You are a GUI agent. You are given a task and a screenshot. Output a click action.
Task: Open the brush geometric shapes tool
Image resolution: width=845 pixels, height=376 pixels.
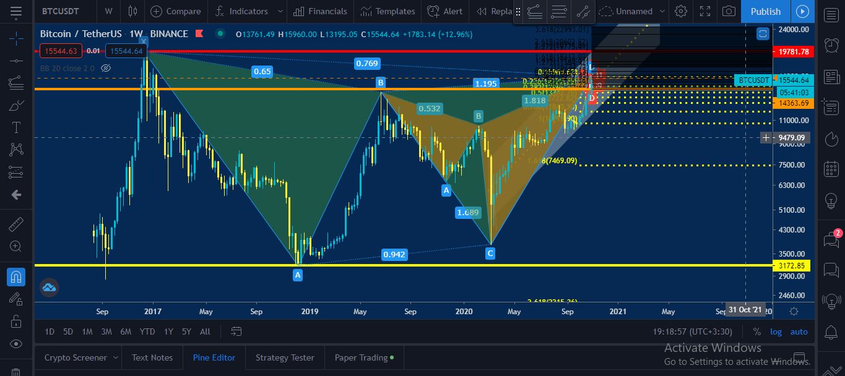pyautogui.click(x=16, y=106)
